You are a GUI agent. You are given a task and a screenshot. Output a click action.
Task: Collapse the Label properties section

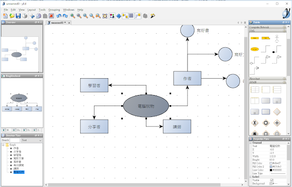point(250,177)
